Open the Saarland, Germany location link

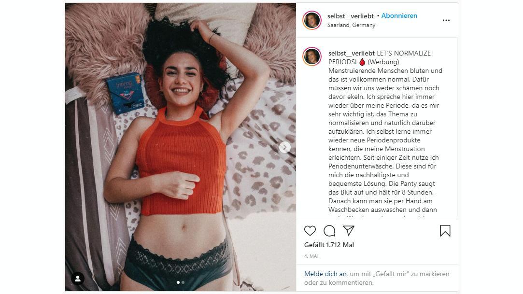tap(351, 25)
